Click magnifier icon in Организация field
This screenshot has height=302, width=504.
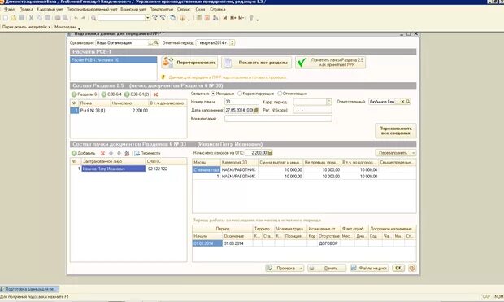coord(156,42)
